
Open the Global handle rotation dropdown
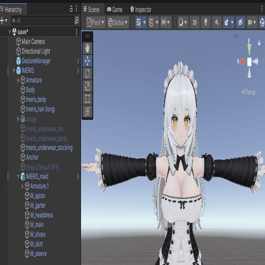(x=118, y=22)
